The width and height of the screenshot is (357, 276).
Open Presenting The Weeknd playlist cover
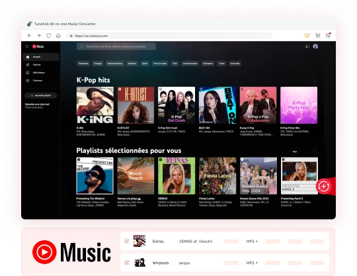[95, 175]
